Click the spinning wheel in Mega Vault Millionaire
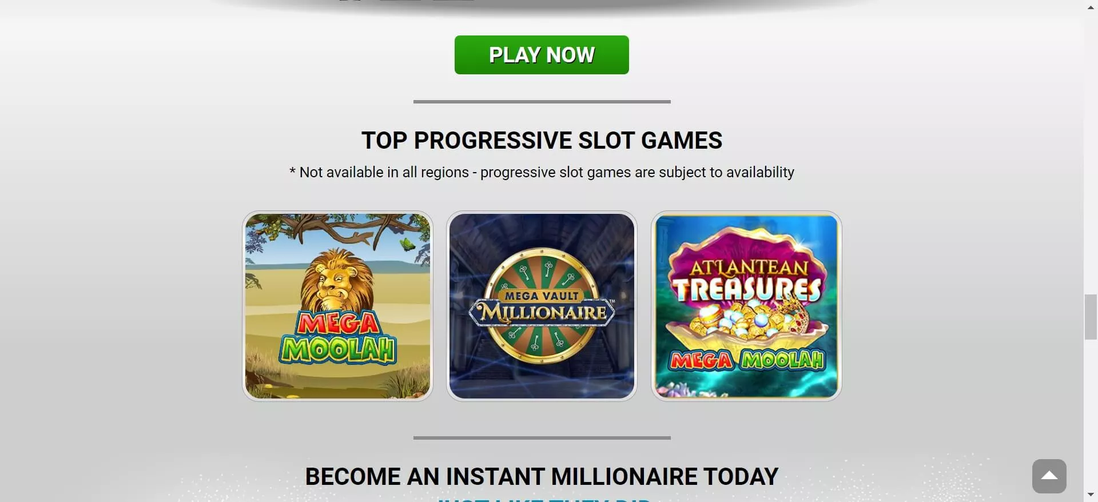 click(x=542, y=305)
